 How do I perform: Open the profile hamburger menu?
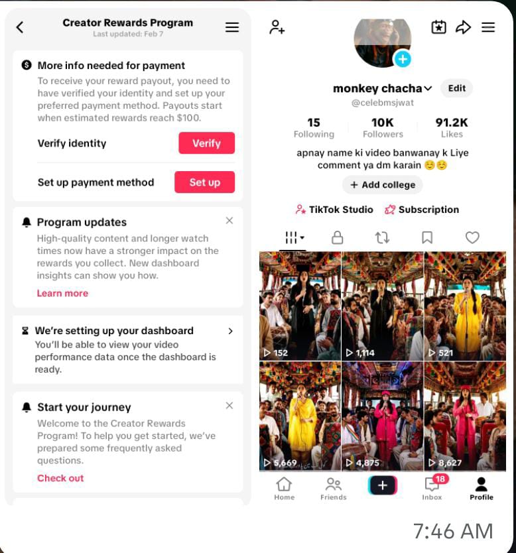[x=488, y=27]
